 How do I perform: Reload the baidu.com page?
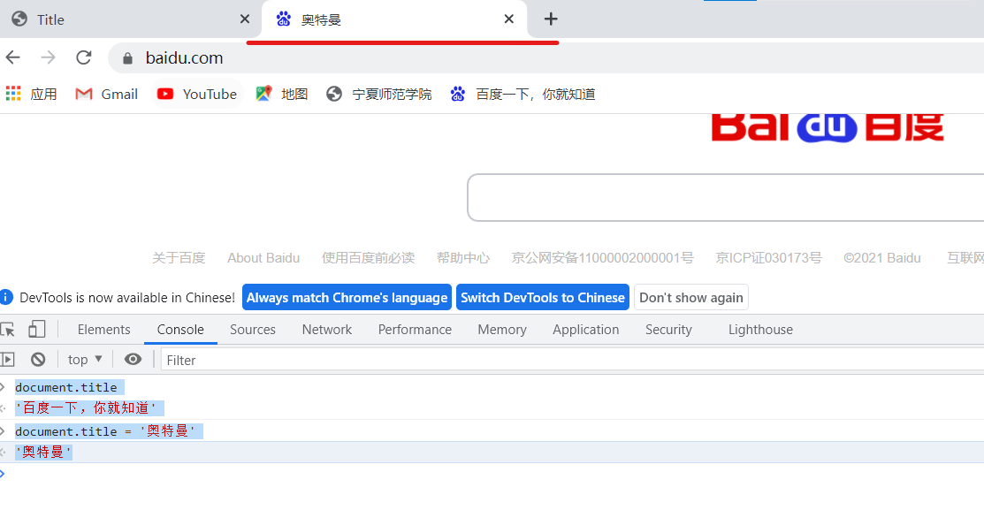[83, 57]
